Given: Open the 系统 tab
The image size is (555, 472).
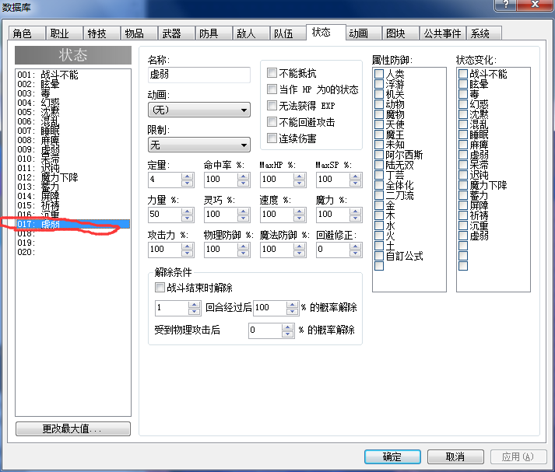Looking at the screenshot, I should pyautogui.click(x=484, y=33).
